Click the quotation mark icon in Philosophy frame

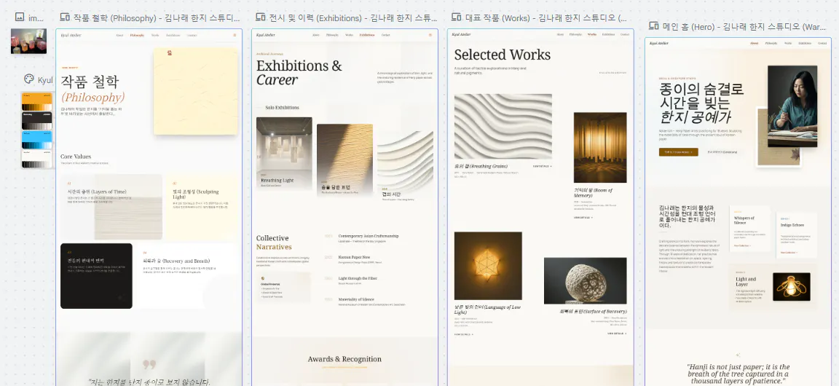click(x=149, y=365)
